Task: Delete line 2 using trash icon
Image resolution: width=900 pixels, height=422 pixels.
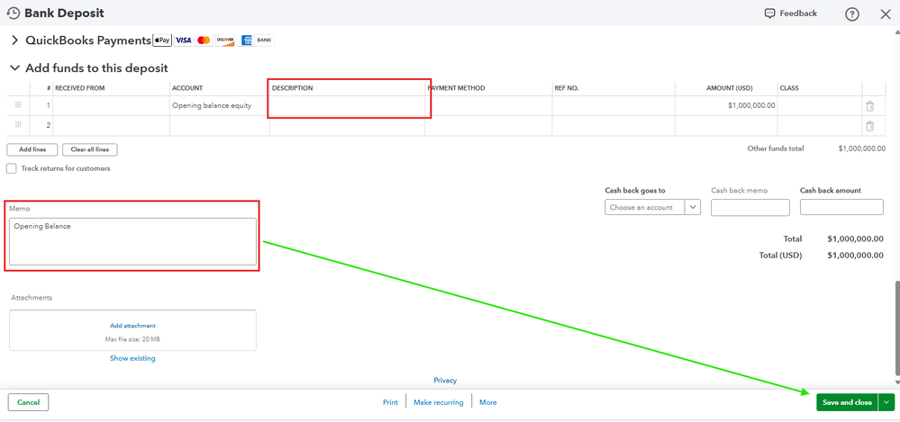Action: click(x=870, y=126)
